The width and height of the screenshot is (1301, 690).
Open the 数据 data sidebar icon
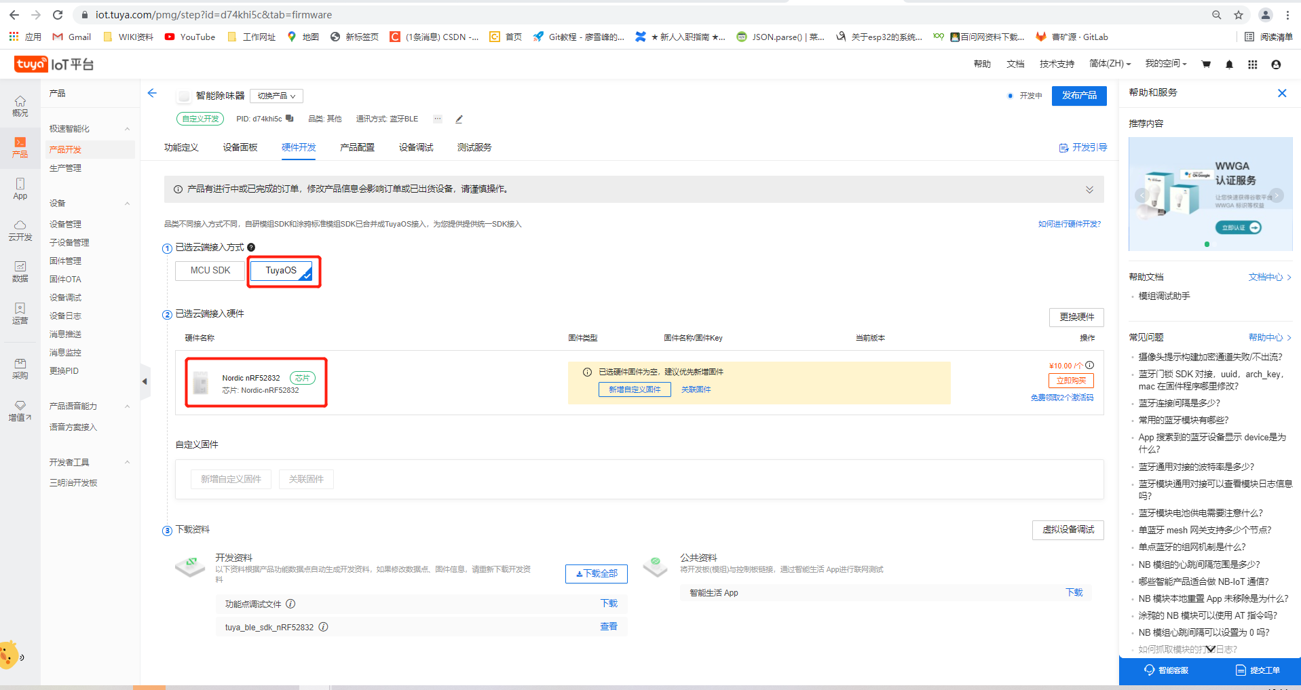click(20, 272)
